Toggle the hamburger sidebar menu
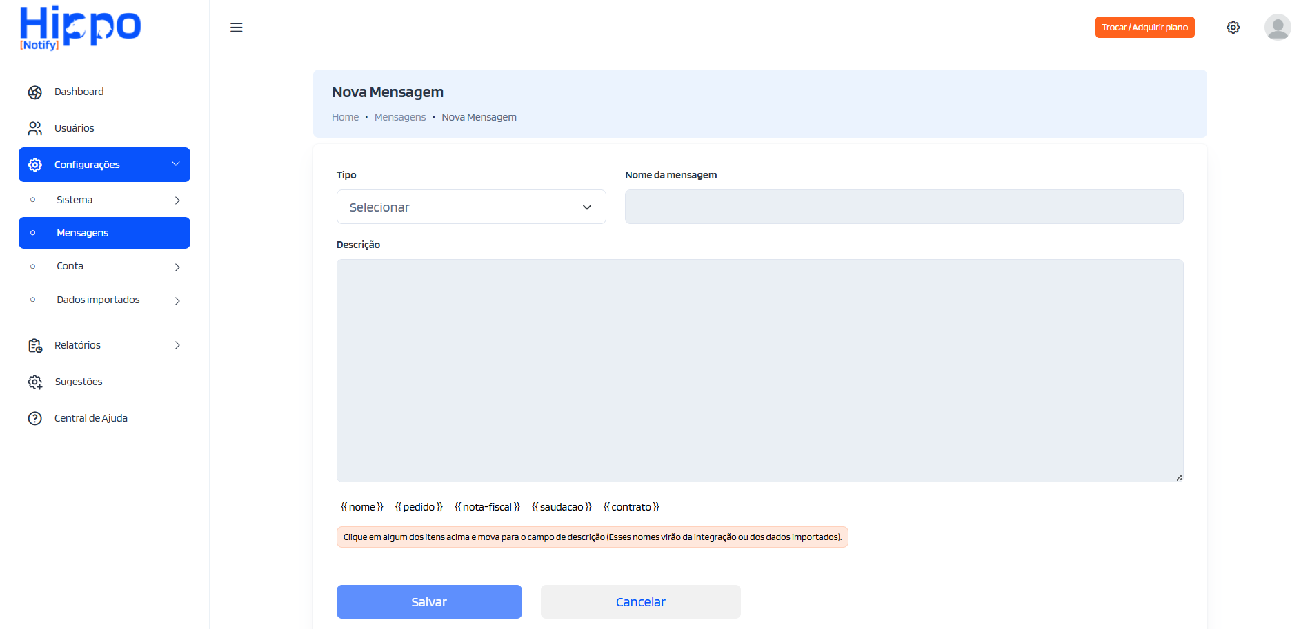Viewport: 1310px width, 629px height. point(236,28)
